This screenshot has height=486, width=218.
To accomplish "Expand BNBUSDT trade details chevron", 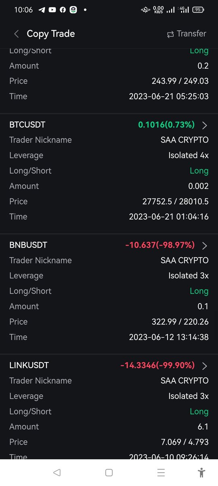I will (204, 245).
